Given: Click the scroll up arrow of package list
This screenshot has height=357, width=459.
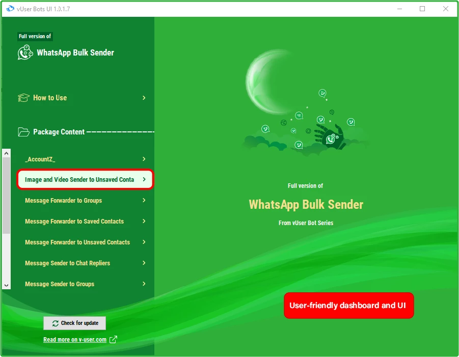Looking at the screenshot, I should (x=7, y=153).
